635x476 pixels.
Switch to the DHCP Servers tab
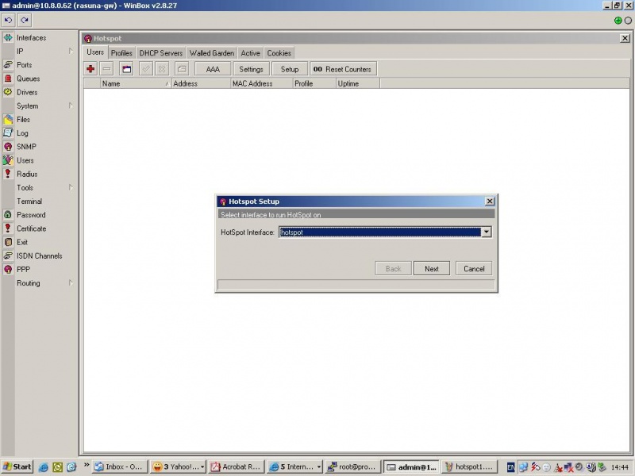pos(161,52)
